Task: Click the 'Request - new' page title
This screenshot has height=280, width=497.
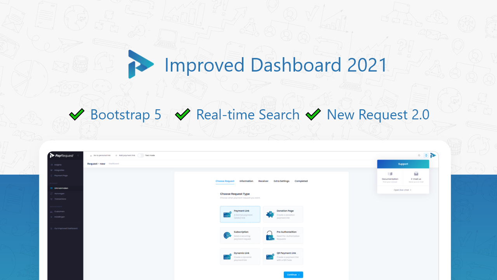Action: 96,164
